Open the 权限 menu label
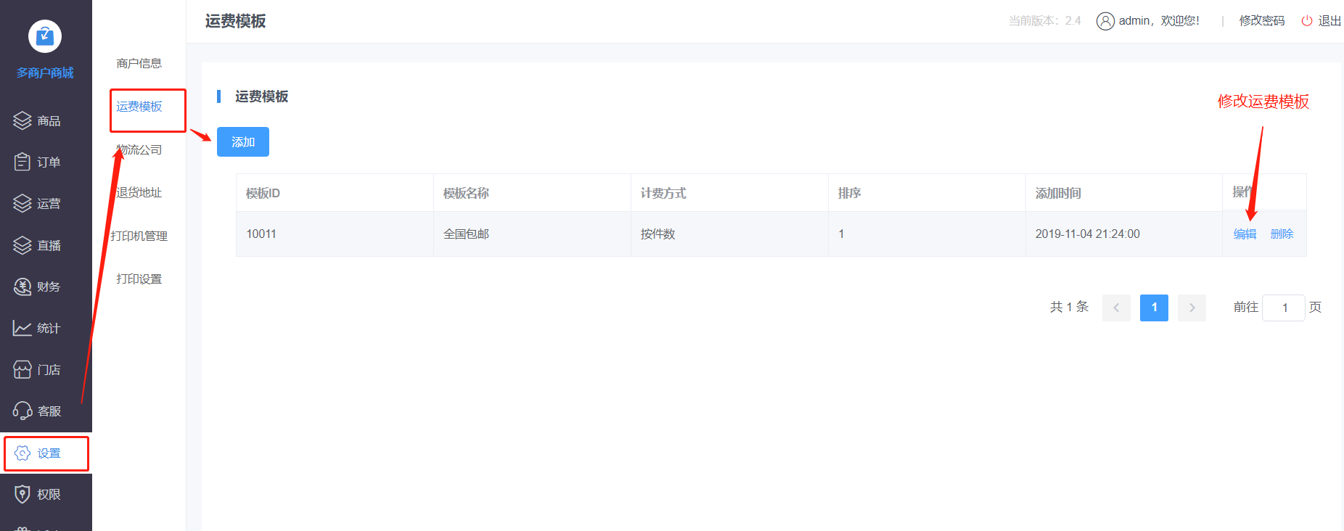This screenshot has height=531, width=1344. 49,494
